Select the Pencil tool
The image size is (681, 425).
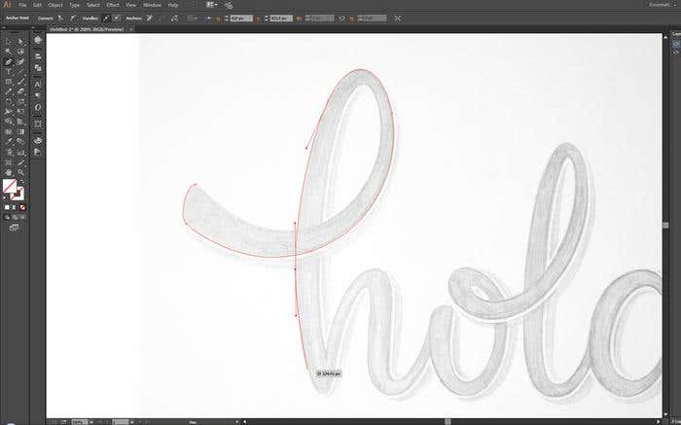[x=8, y=92]
